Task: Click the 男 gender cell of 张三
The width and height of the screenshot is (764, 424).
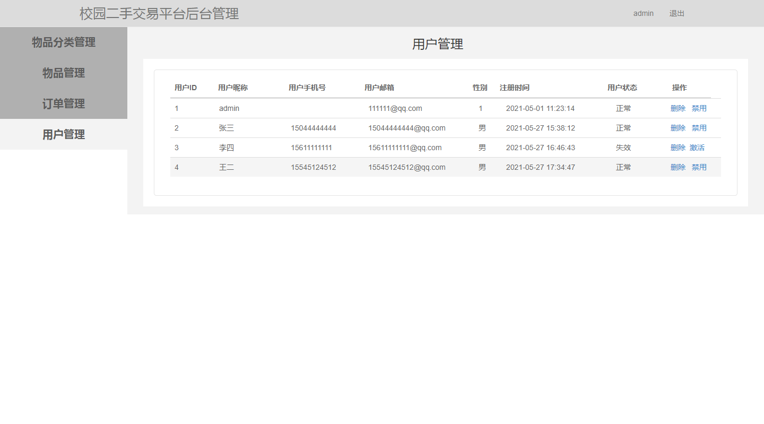Action: click(x=482, y=128)
